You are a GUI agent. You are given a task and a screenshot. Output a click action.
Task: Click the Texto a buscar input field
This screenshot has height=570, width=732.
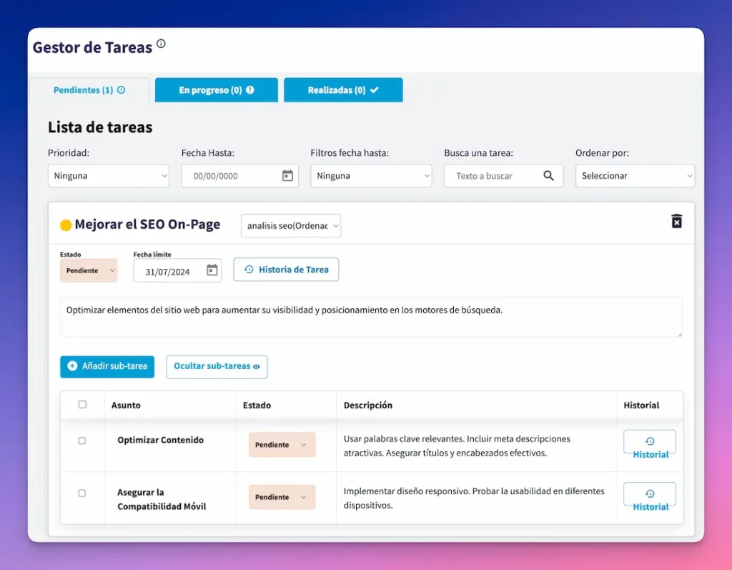click(x=493, y=175)
